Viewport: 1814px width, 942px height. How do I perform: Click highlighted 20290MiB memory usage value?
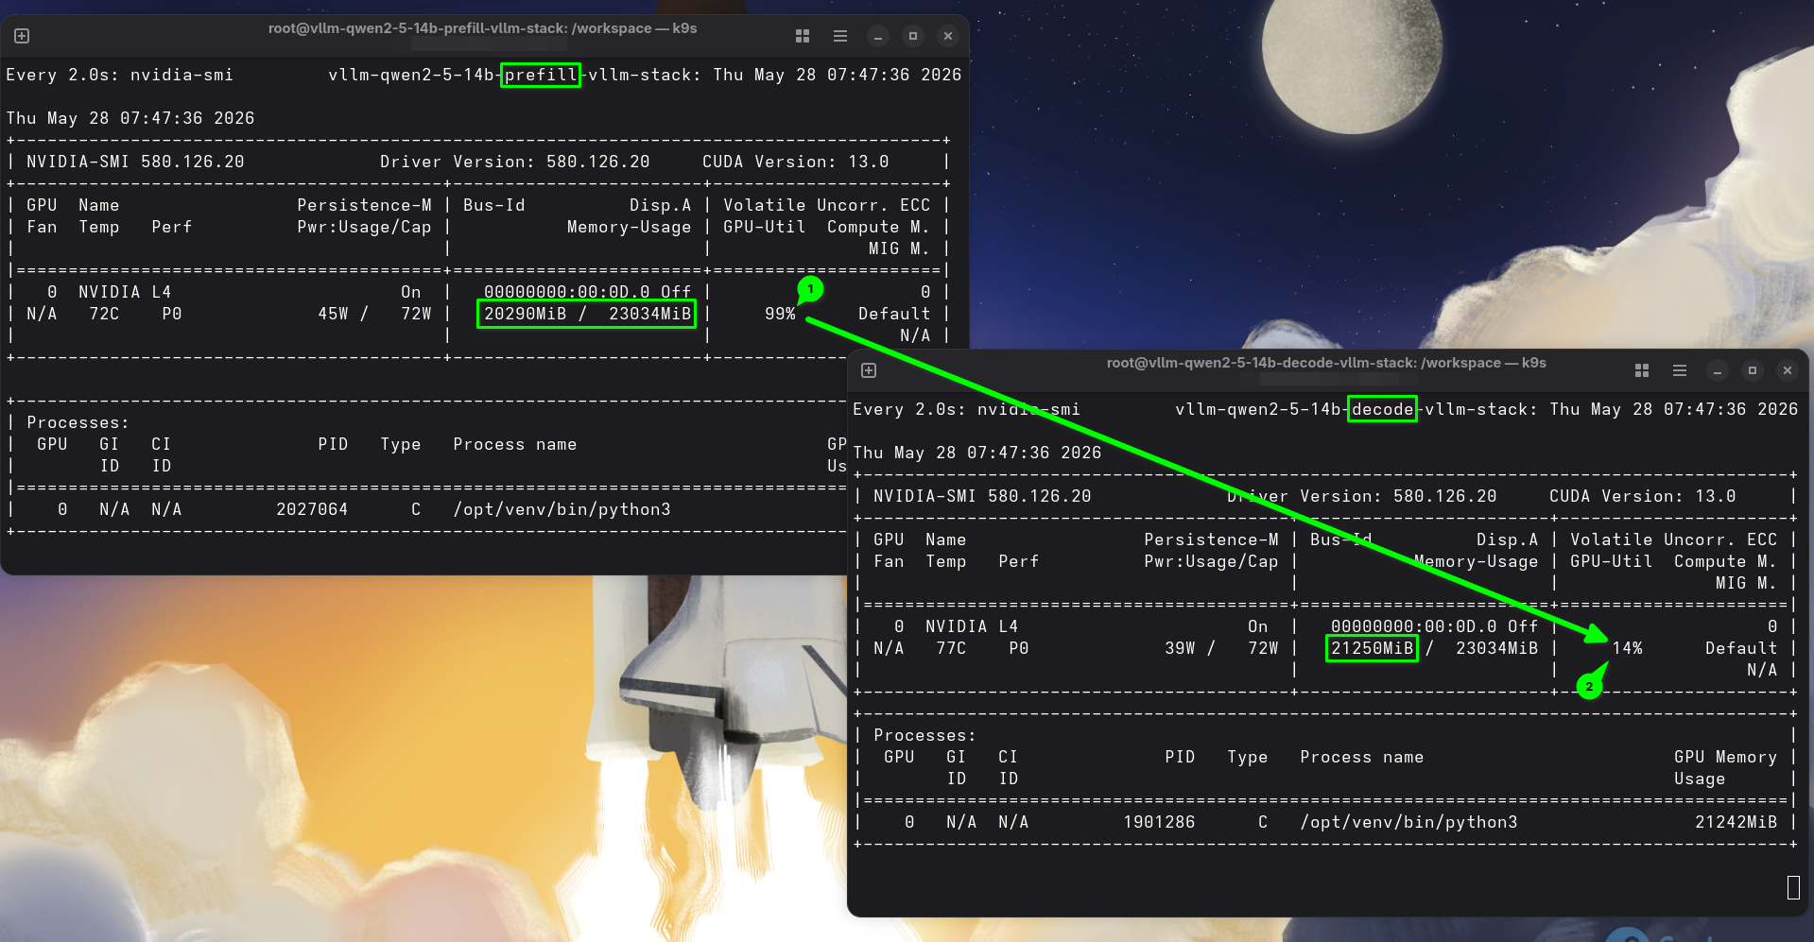point(526,314)
